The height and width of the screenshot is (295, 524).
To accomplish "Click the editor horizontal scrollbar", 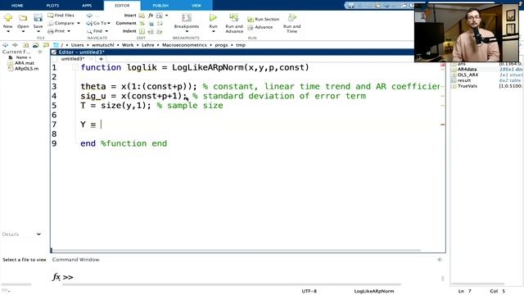I will pyautogui.click(x=236, y=250).
